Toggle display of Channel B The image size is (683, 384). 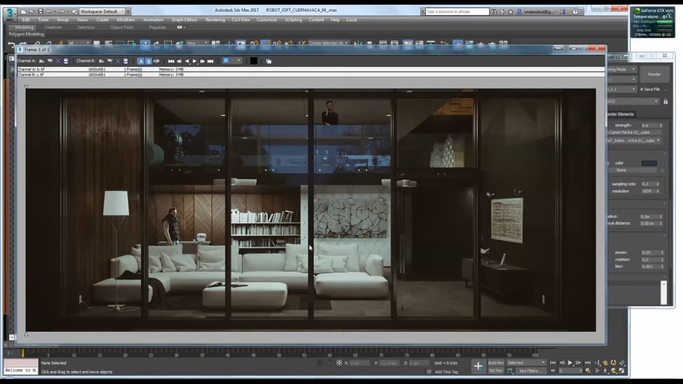coord(148,61)
